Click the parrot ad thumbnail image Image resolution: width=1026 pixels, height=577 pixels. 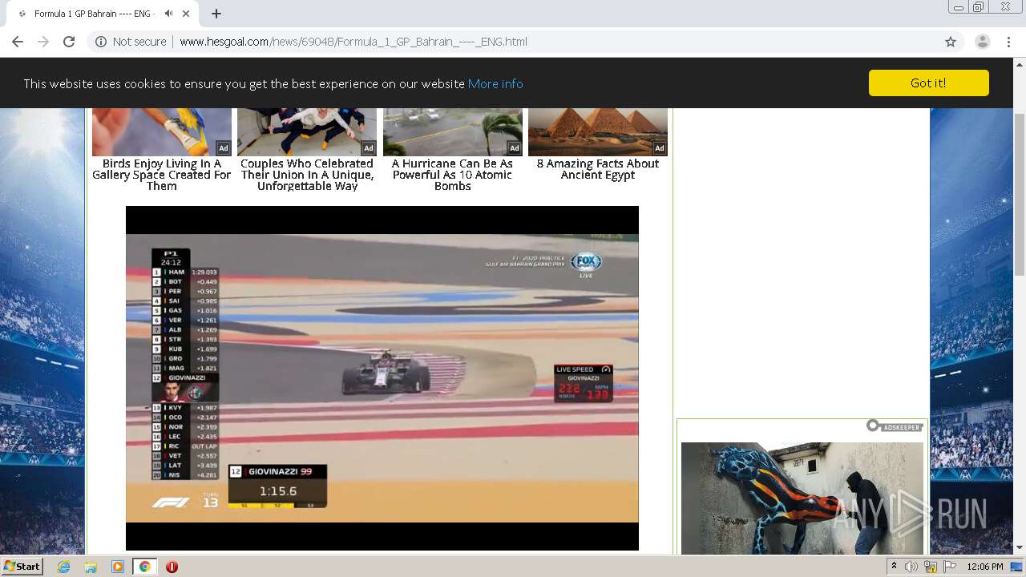pyautogui.click(x=161, y=132)
